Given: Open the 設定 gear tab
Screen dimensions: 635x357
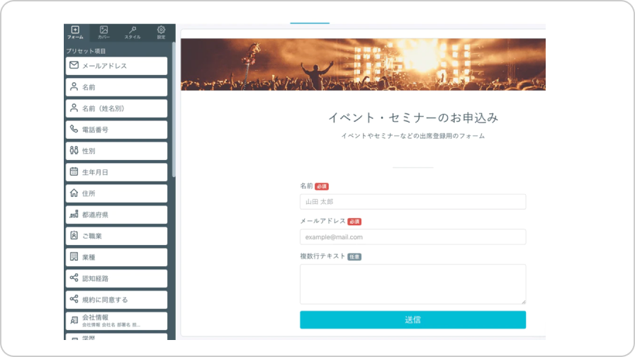Looking at the screenshot, I should (161, 33).
